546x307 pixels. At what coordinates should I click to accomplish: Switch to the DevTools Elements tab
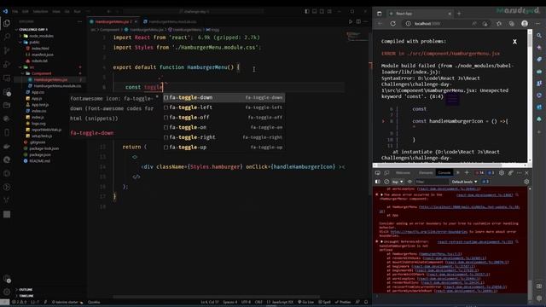point(426,172)
